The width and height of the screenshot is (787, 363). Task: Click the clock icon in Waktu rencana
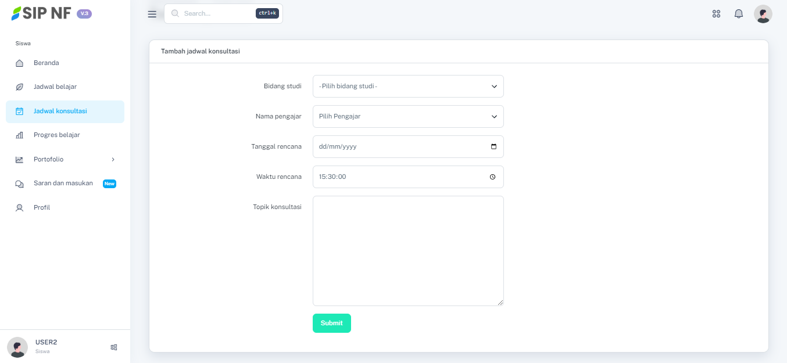click(492, 177)
